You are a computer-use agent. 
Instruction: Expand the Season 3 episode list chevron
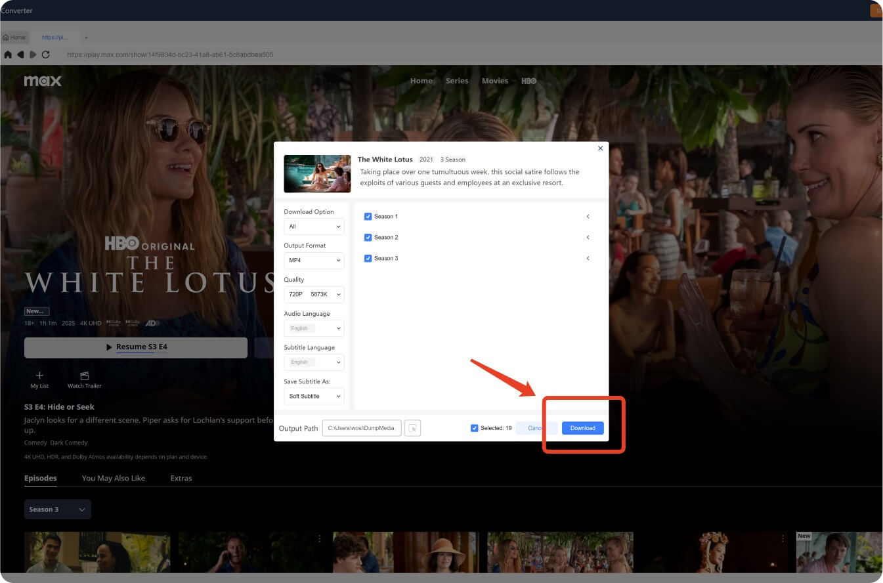588,259
